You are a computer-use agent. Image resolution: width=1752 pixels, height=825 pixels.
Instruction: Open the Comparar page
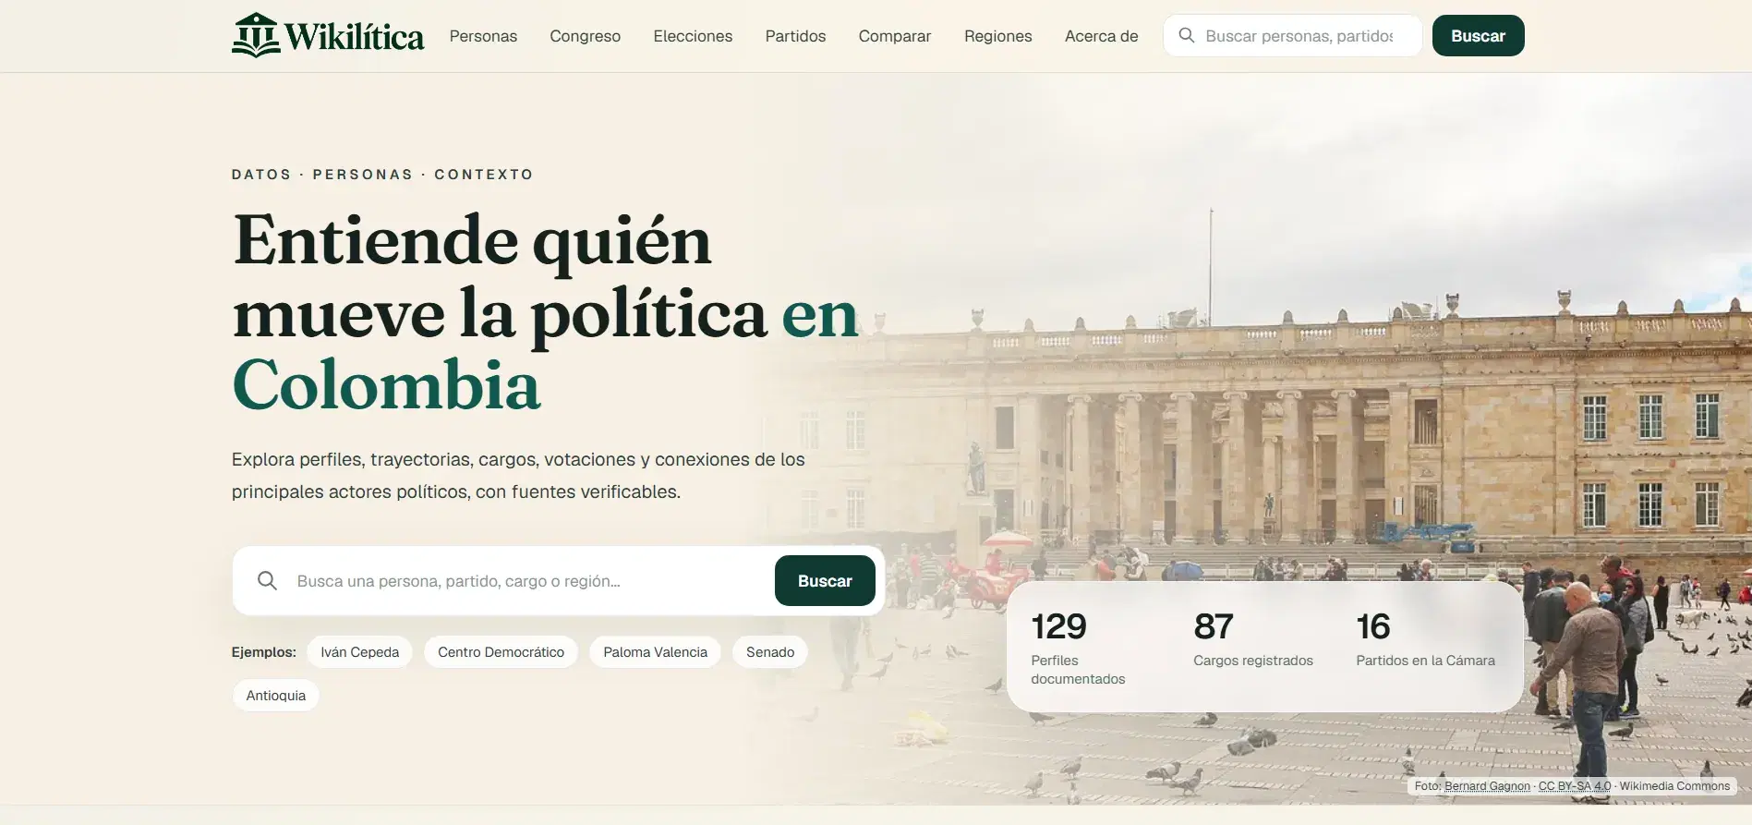895,36
